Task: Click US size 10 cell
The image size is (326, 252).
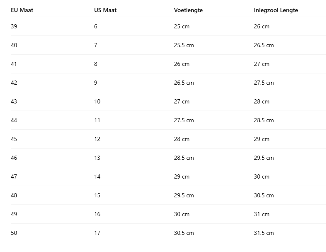Action: tap(97, 101)
